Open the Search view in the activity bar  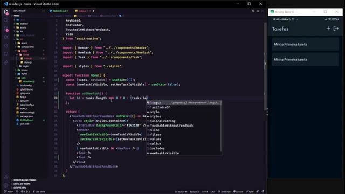click(x=6, y=20)
